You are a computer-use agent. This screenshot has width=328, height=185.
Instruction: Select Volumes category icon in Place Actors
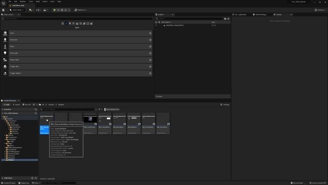tap(88, 24)
